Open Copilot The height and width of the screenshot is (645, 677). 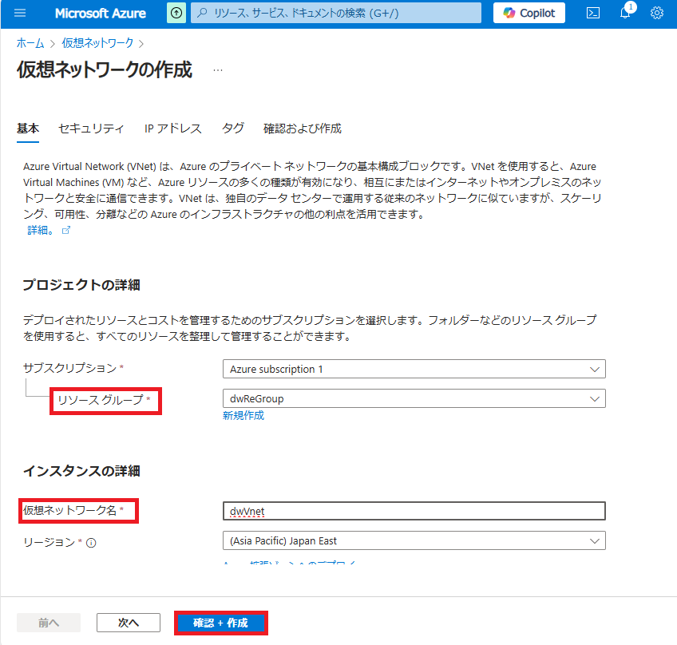pos(529,13)
